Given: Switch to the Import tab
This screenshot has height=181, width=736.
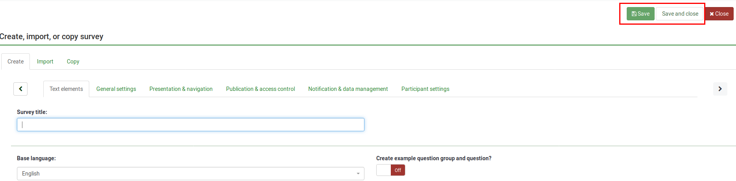Looking at the screenshot, I should (x=45, y=62).
